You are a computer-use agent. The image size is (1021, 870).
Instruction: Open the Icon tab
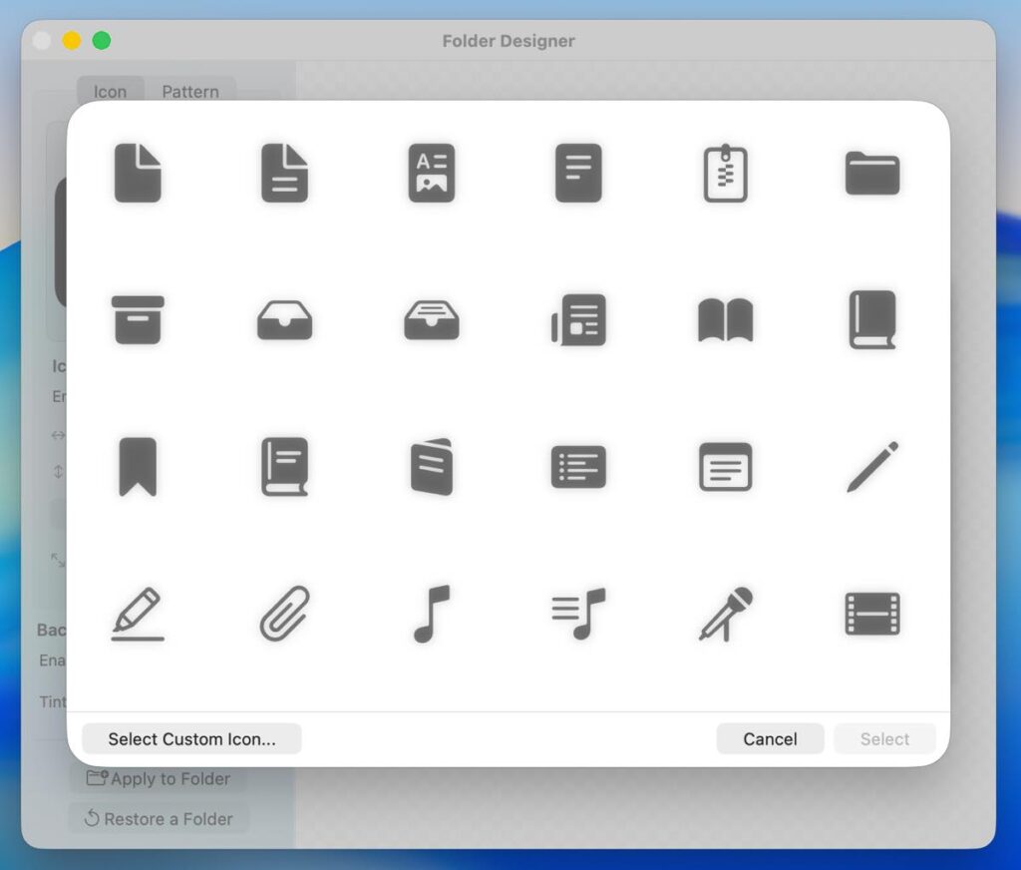click(x=110, y=91)
